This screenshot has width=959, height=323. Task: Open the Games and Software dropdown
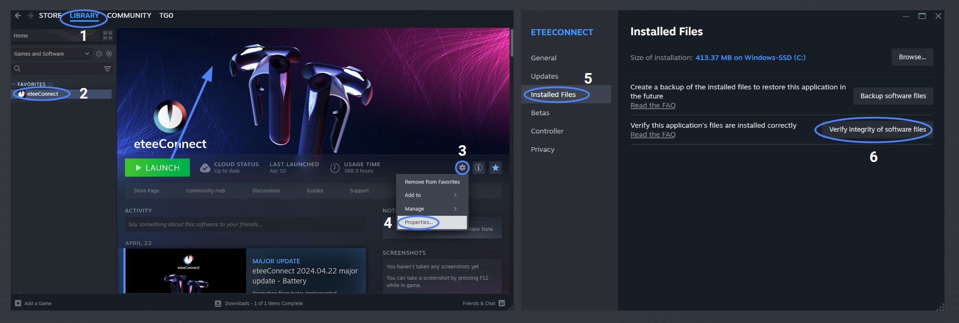(x=52, y=54)
